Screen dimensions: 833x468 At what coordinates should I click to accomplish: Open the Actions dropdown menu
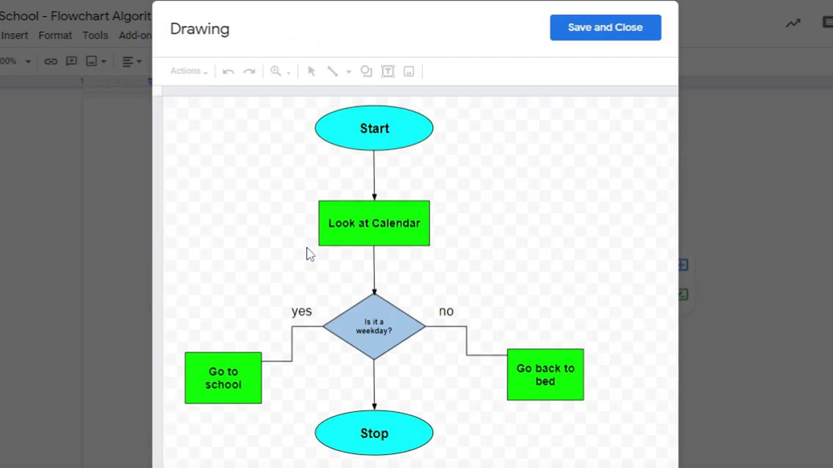click(x=188, y=71)
